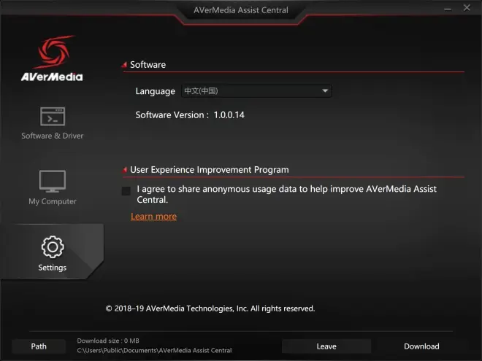Click the User Experience Improvement Program heading
482x361 pixels.
tap(210, 170)
